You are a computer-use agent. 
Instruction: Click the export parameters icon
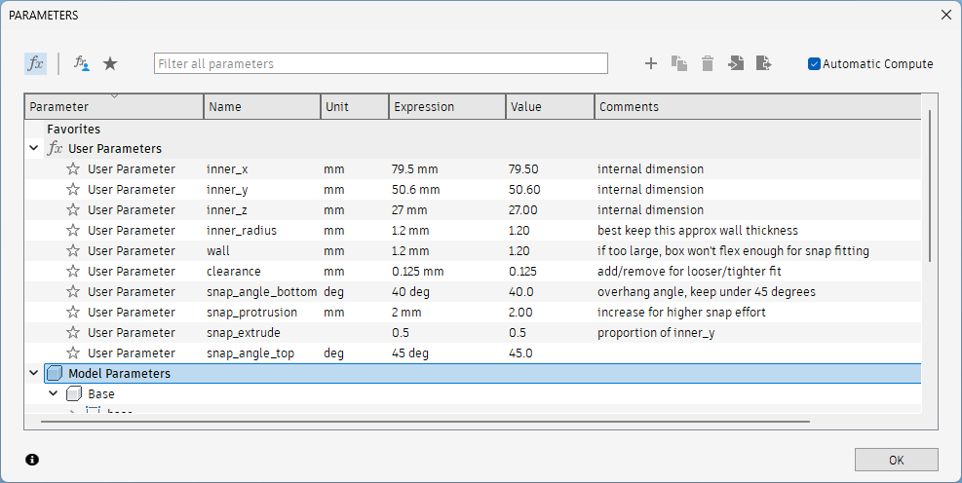[764, 63]
